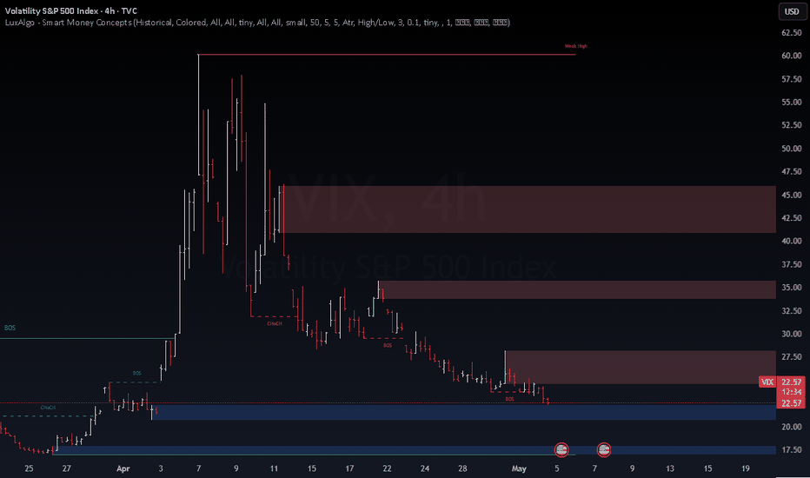Click the 27 date label on time axis
This screenshot has width=810, height=478.
pyautogui.click(x=66, y=468)
